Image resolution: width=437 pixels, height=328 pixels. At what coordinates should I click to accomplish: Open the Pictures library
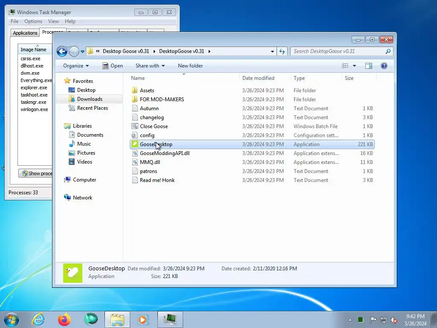click(86, 153)
